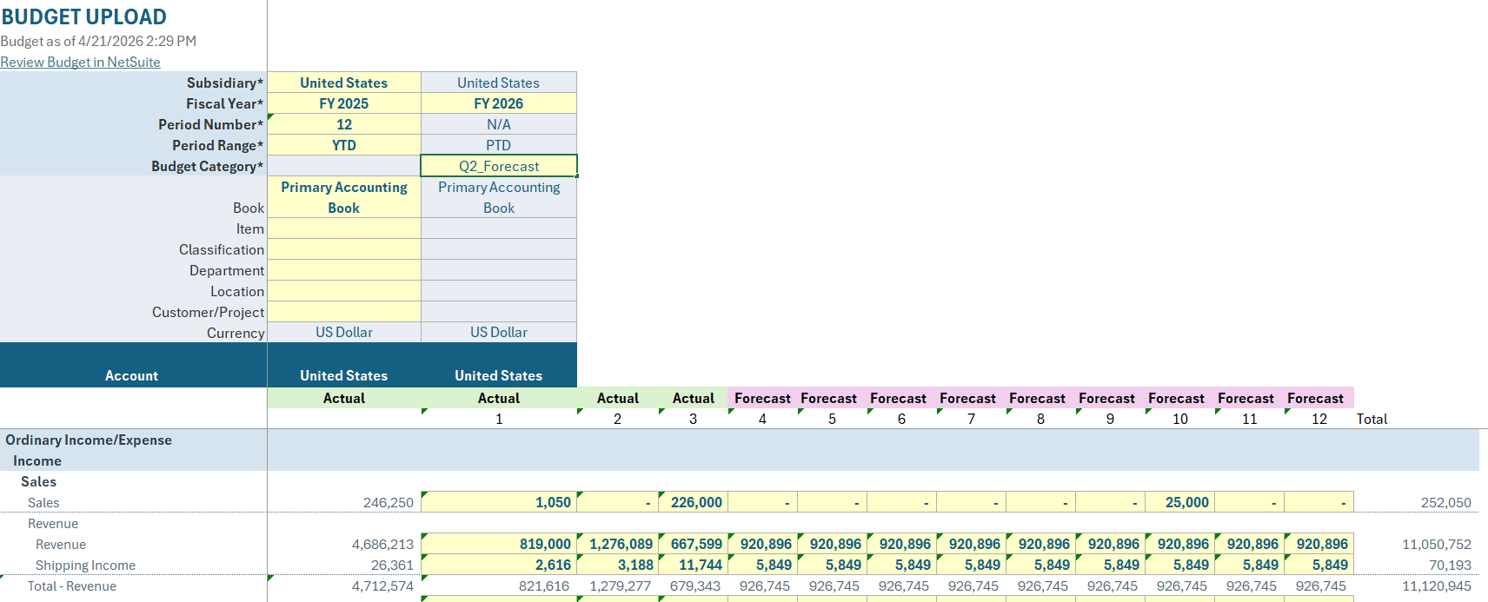Click the Sales period 1 value 1,050
The image size is (1488, 602).
click(x=499, y=502)
